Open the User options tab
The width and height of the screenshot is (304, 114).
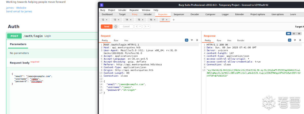click(x=278, y=14)
